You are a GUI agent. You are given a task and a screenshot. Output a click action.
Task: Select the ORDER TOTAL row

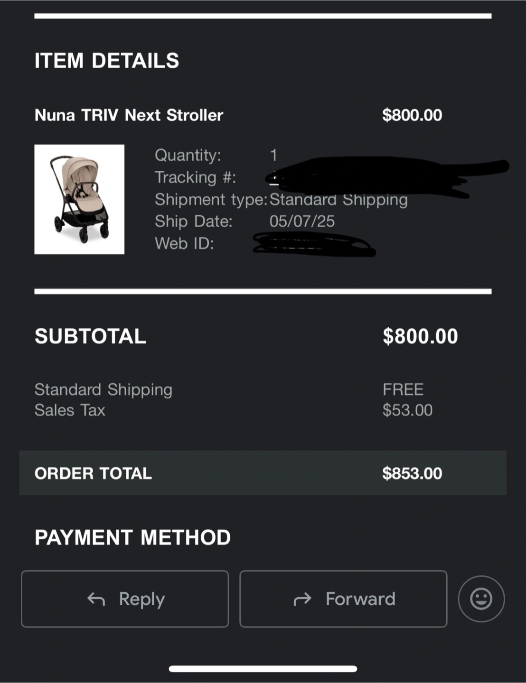263,473
